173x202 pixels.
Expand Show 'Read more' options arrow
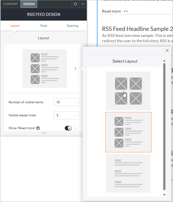[76, 128]
